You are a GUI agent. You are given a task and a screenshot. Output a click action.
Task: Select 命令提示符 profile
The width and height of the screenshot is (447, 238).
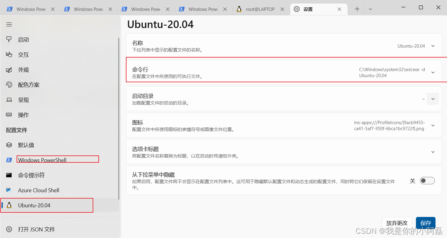click(x=60, y=175)
